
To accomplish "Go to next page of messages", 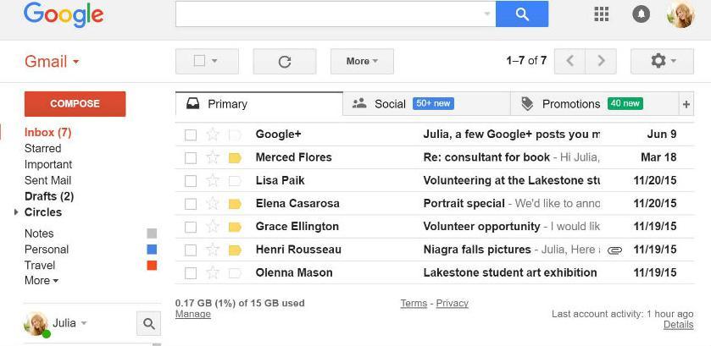I will 601,61.
